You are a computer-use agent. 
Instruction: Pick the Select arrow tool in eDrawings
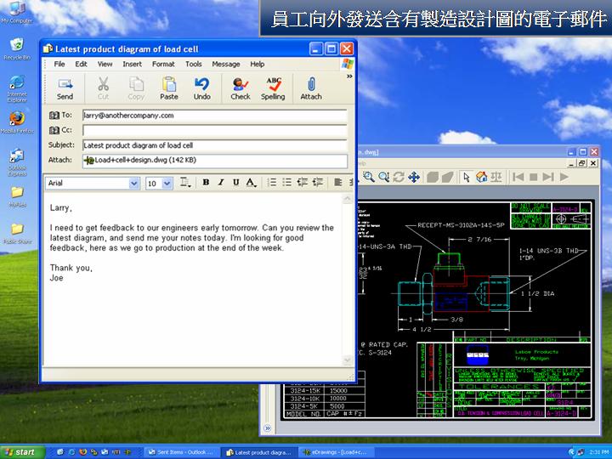click(x=466, y=177)
